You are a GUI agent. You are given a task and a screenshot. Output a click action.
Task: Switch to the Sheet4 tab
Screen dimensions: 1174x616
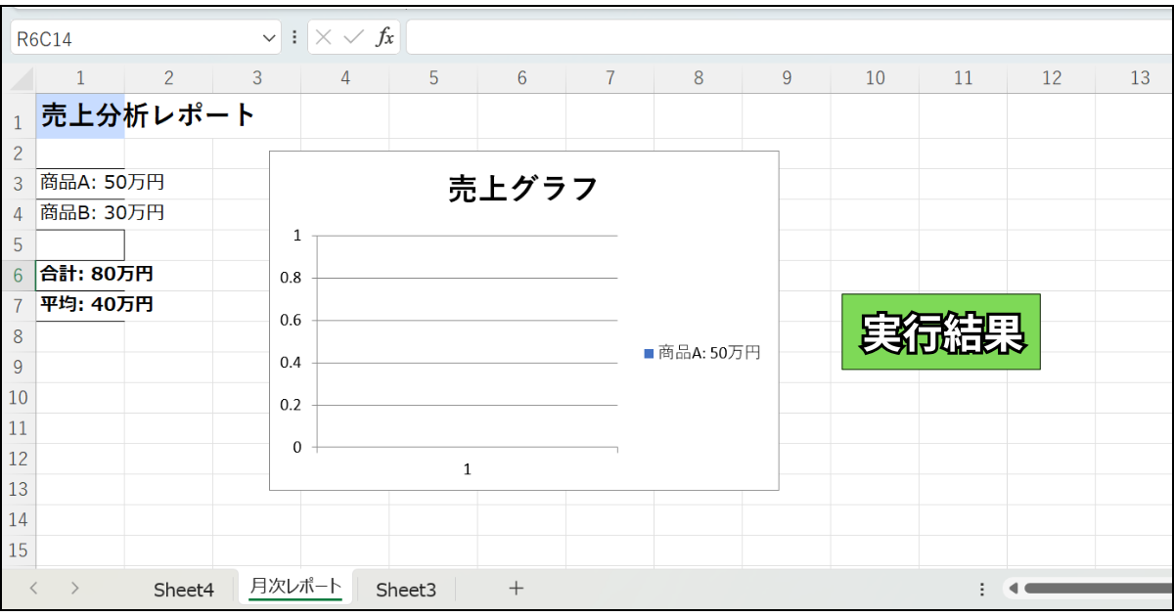pyautogui.click(x=183, y=590)
